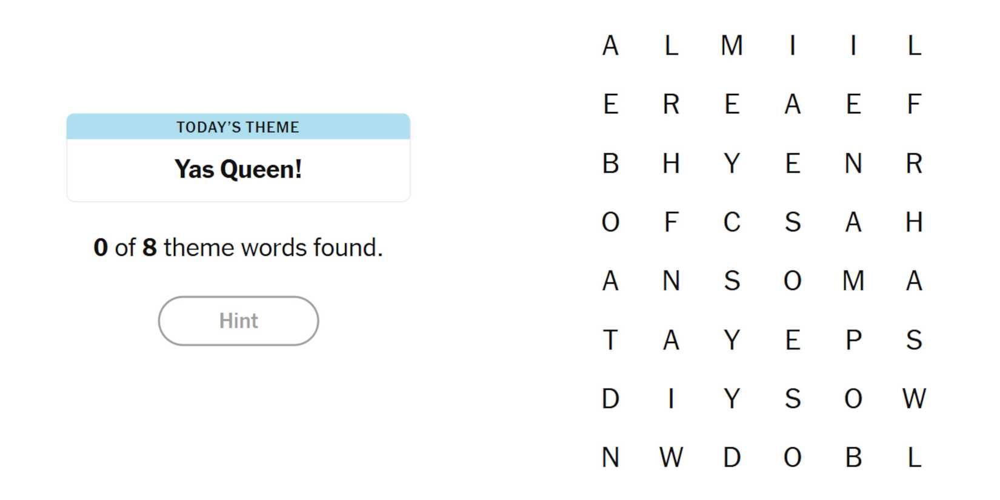Select the letter B in the third row
1000x500 pixels.
point(610,163)
